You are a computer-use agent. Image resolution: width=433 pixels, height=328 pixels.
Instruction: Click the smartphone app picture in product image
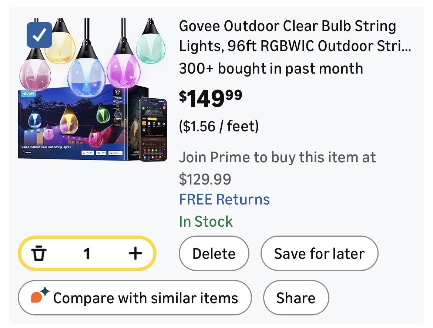[153, 129]
